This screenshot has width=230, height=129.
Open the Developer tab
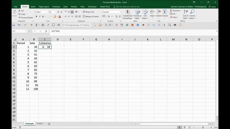point(92,7)
